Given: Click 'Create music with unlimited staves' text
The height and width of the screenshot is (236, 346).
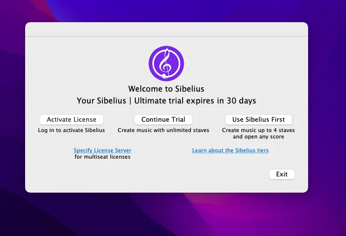Looking at the screenshot, I should coord(163,130).
